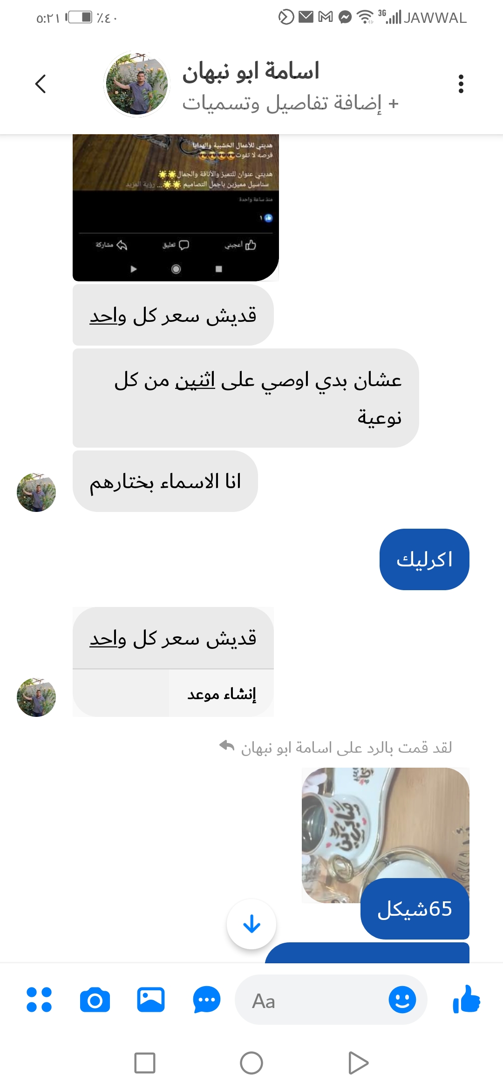Open the sent coffee cup photo
The image size is (503, 1090).
coord(385,835)
